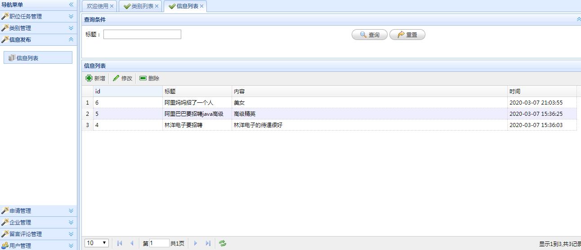Close the 信息列表 tab
The width and height of the screenshot is (581, 250).
201,6
